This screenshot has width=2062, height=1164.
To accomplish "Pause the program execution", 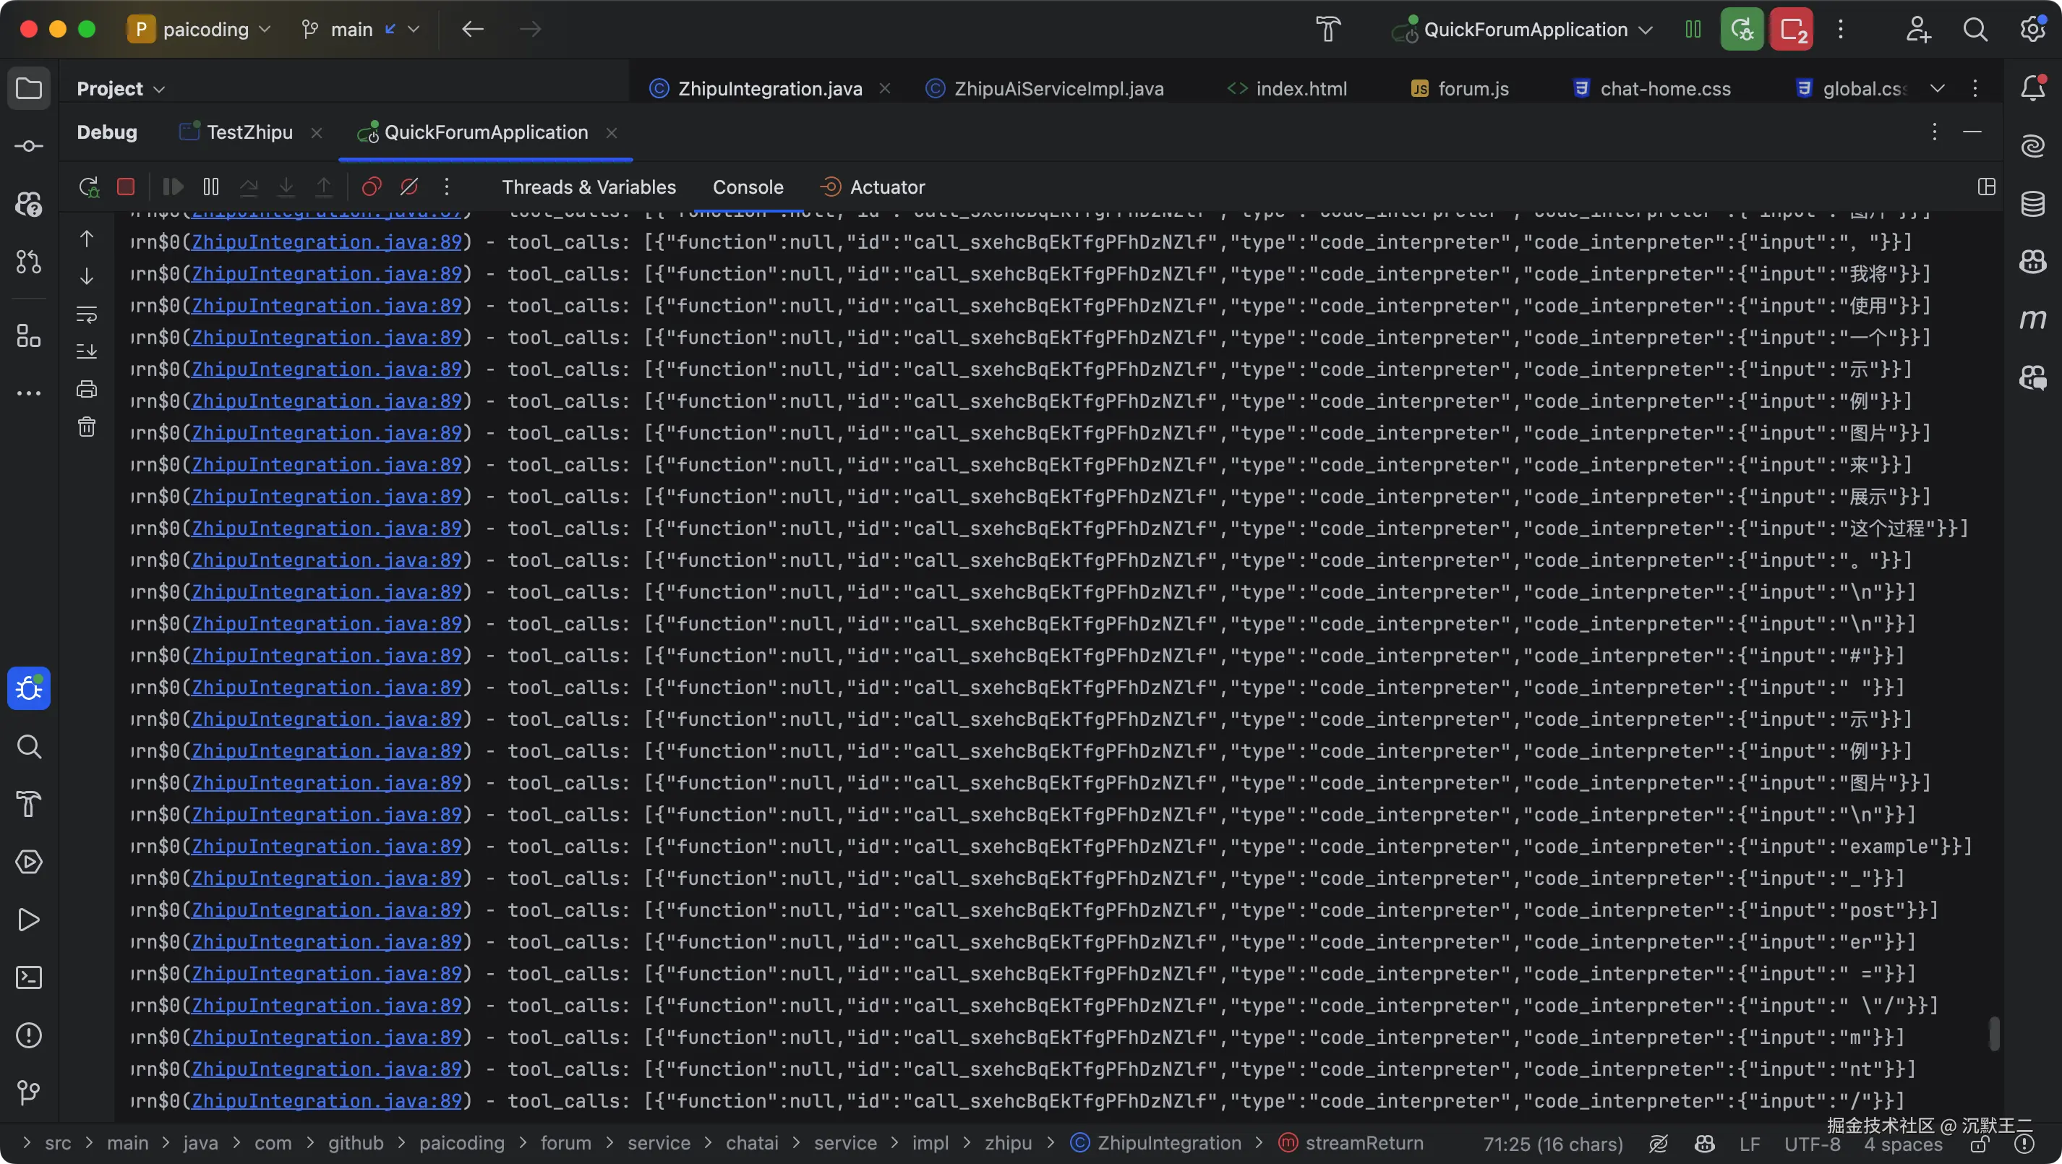I will 210,187.
